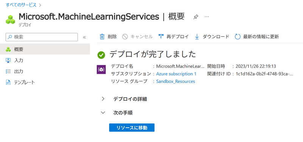Open the more options ellipsis menu

click(207, 17)
